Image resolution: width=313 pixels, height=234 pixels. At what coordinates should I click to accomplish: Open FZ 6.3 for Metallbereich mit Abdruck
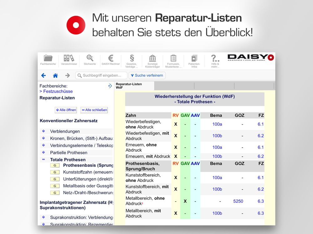[261, 213]
